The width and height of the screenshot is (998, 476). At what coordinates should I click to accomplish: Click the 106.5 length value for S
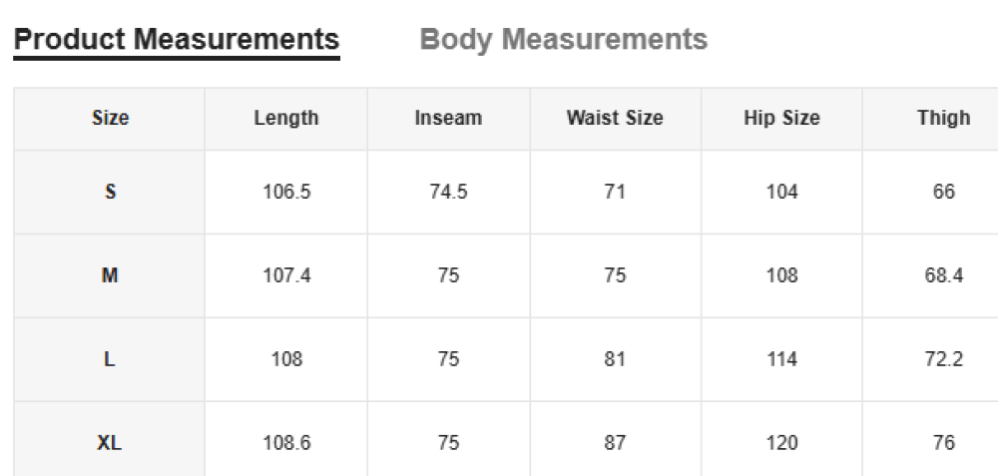click(x=286, y=192)
